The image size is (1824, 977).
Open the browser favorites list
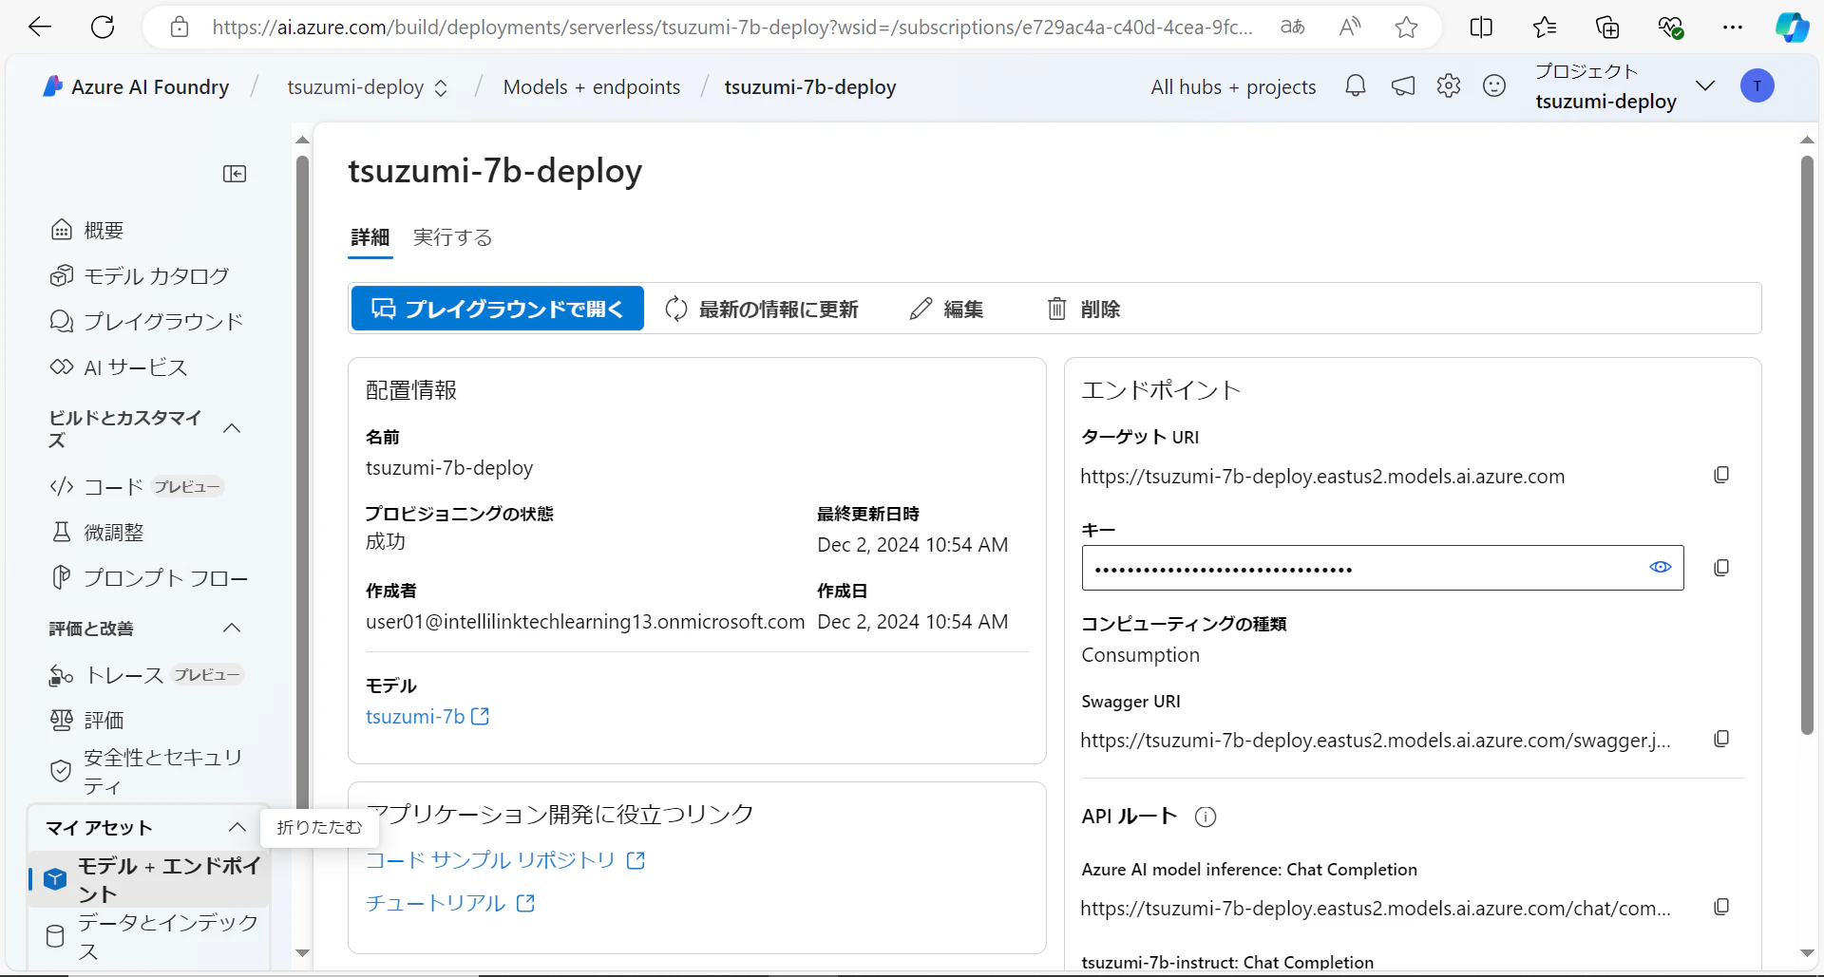point(1545,28)
